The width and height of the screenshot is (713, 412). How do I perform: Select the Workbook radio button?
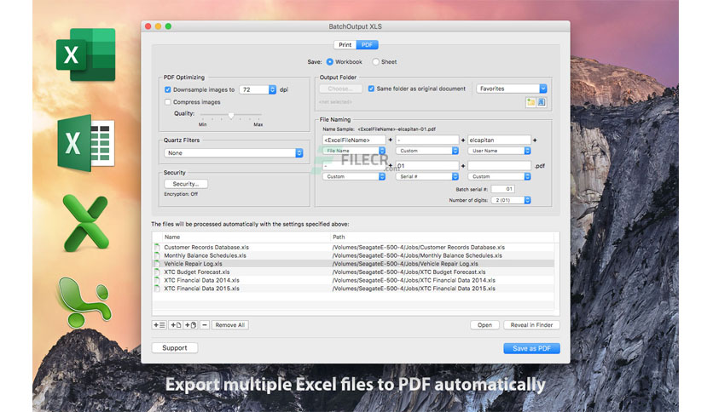click(330, 61)
